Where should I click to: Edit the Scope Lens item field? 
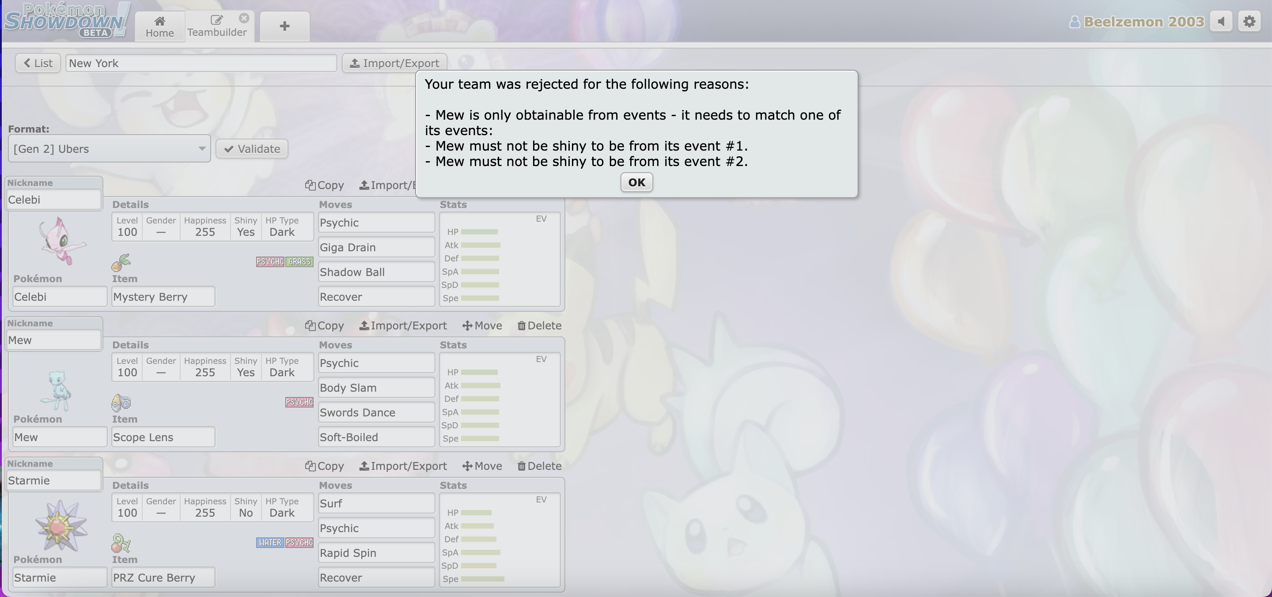(x=163, y=437)
